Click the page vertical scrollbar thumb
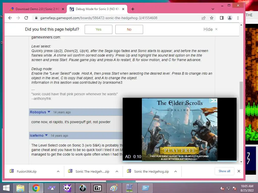 coord(241,95)
